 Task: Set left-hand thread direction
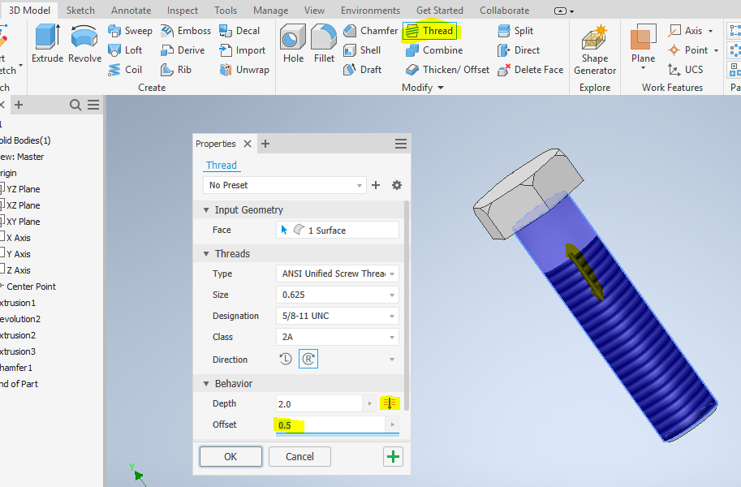(x=286, y=360)
